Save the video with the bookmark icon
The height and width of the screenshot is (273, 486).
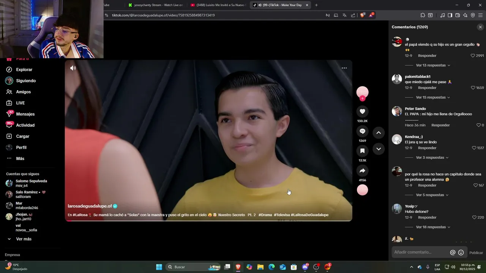[x=362, y=151]
